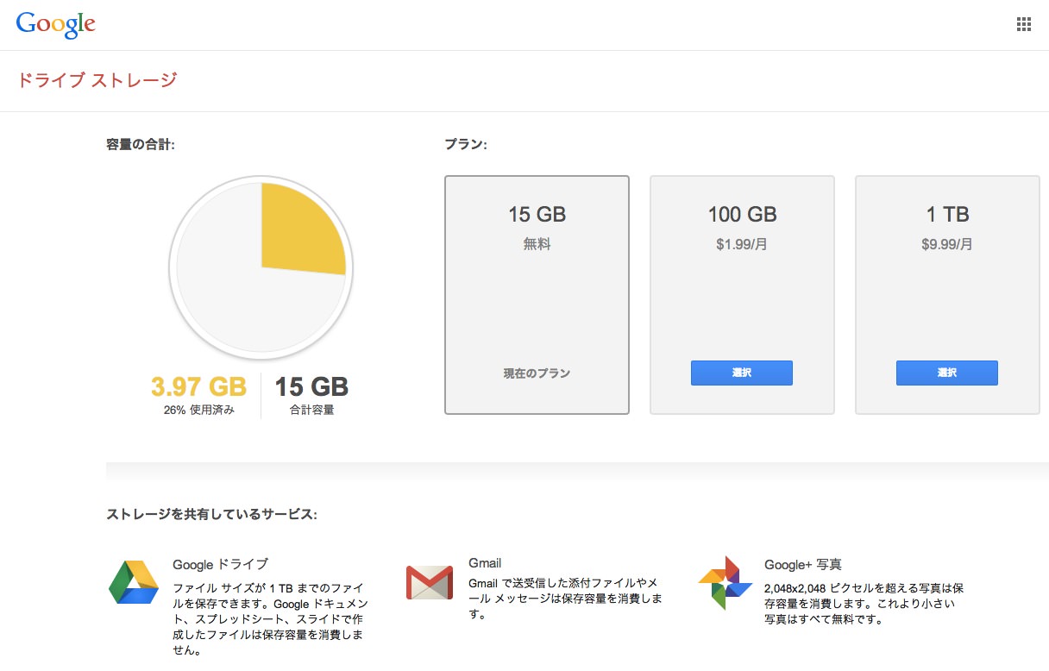The height and width of the screenshot is (671, 1049).
Task: Click the $1.99/月 price text
Action: point(742,244)
